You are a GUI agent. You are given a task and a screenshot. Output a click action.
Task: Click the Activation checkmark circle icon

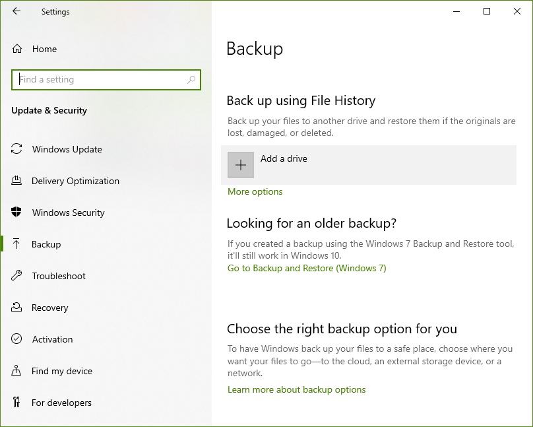tap(16, 339)
